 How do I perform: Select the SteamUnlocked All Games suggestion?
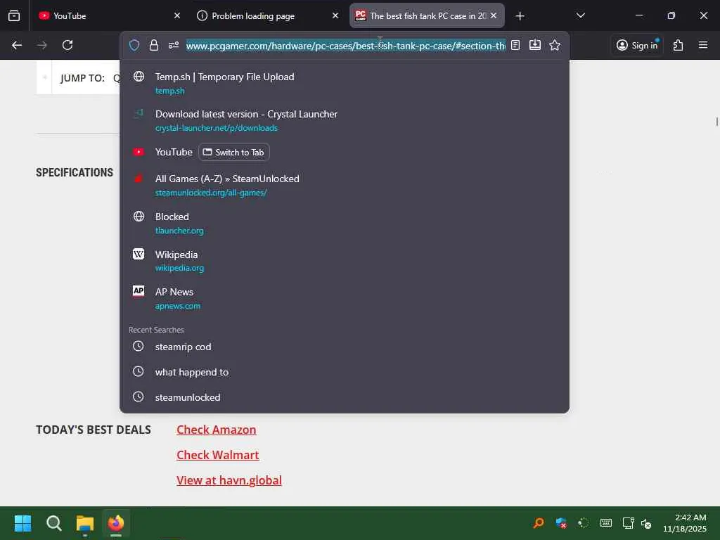[x=345, y=185]
